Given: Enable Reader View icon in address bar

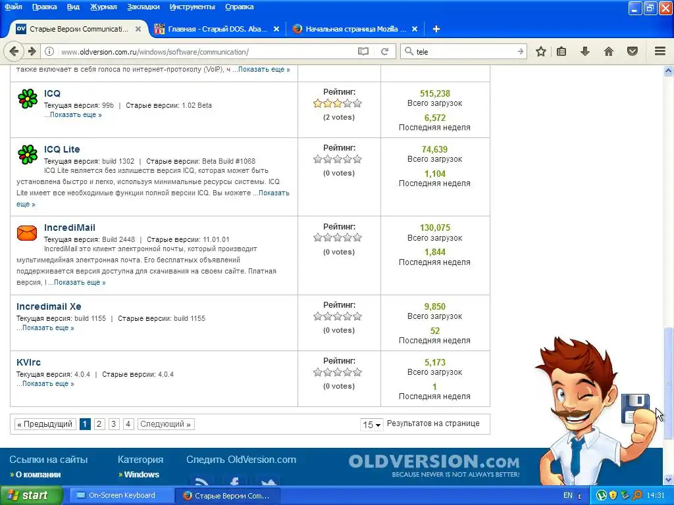Looking at the screenshot, I should (363, 51).
